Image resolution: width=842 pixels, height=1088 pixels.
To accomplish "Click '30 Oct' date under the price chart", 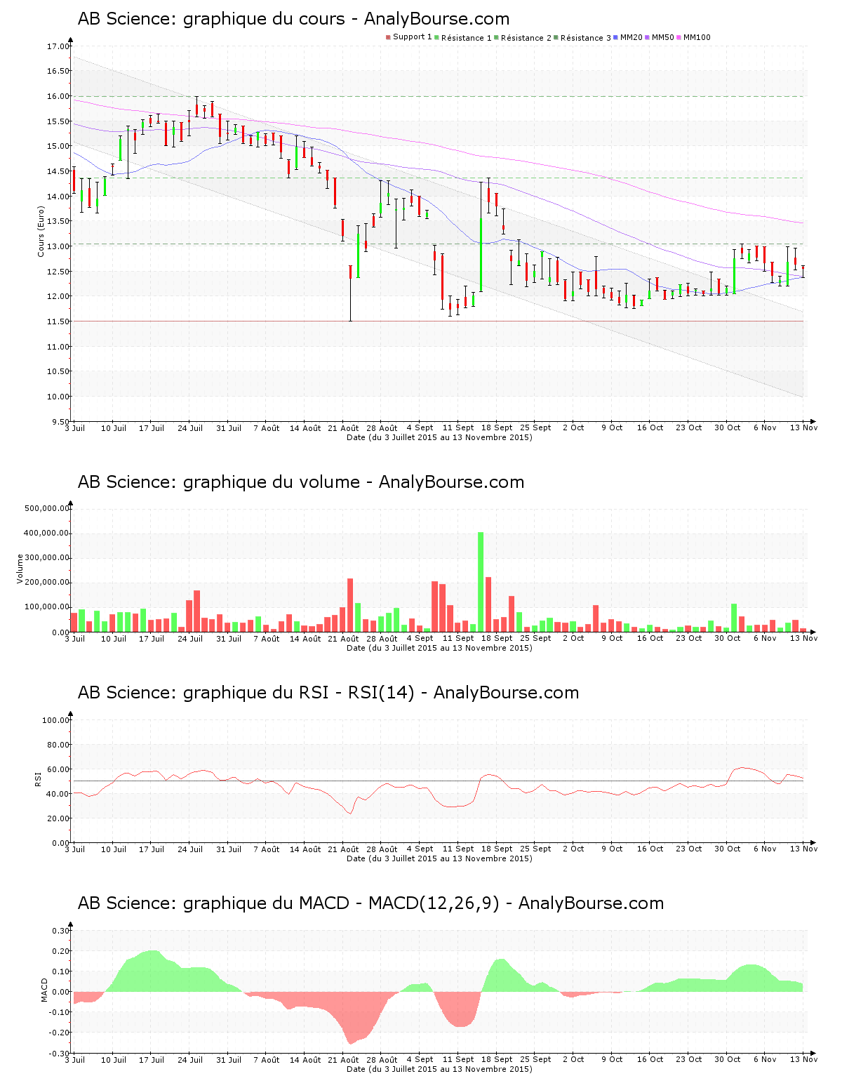I will tap(728, 428).
